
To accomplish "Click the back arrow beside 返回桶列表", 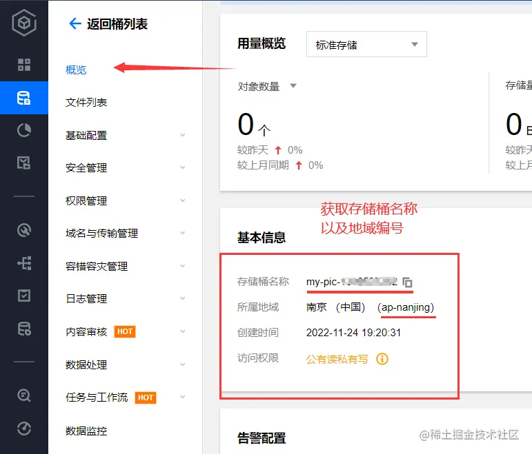I will [x=75, y=23].
